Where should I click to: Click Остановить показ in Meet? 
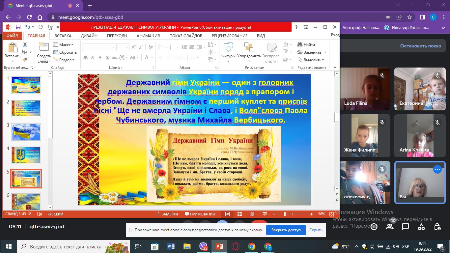point(420,46)
